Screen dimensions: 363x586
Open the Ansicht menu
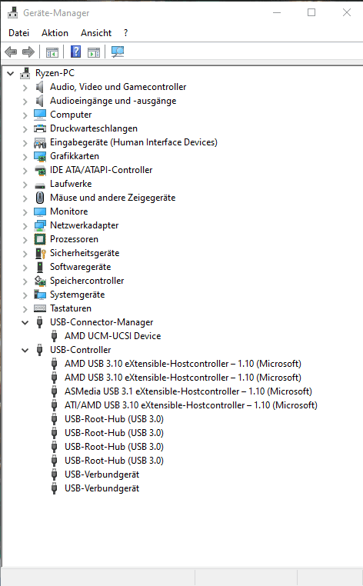pos(96,33)
